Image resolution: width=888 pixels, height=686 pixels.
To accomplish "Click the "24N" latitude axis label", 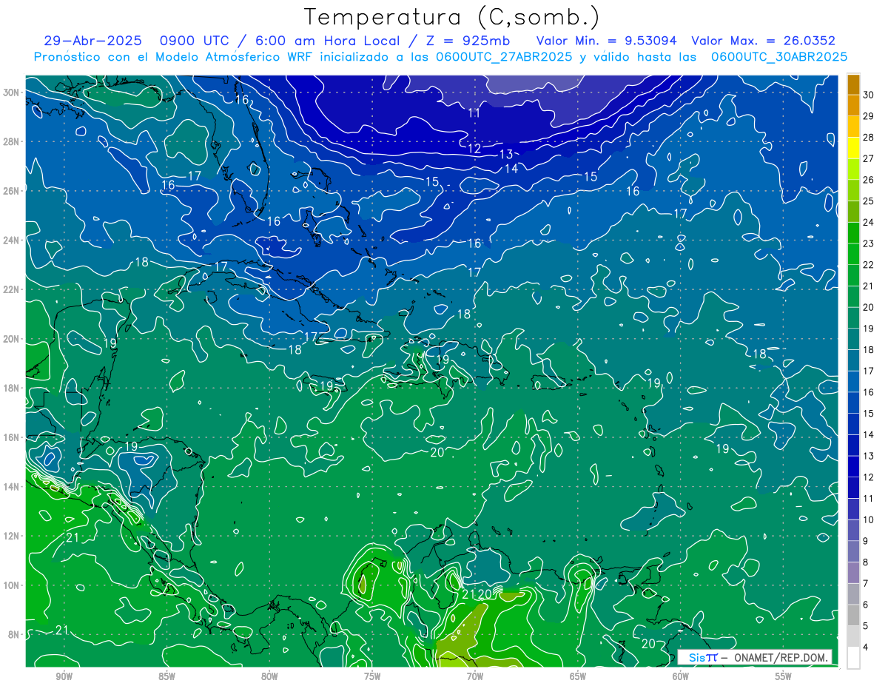I will (12, 240).
